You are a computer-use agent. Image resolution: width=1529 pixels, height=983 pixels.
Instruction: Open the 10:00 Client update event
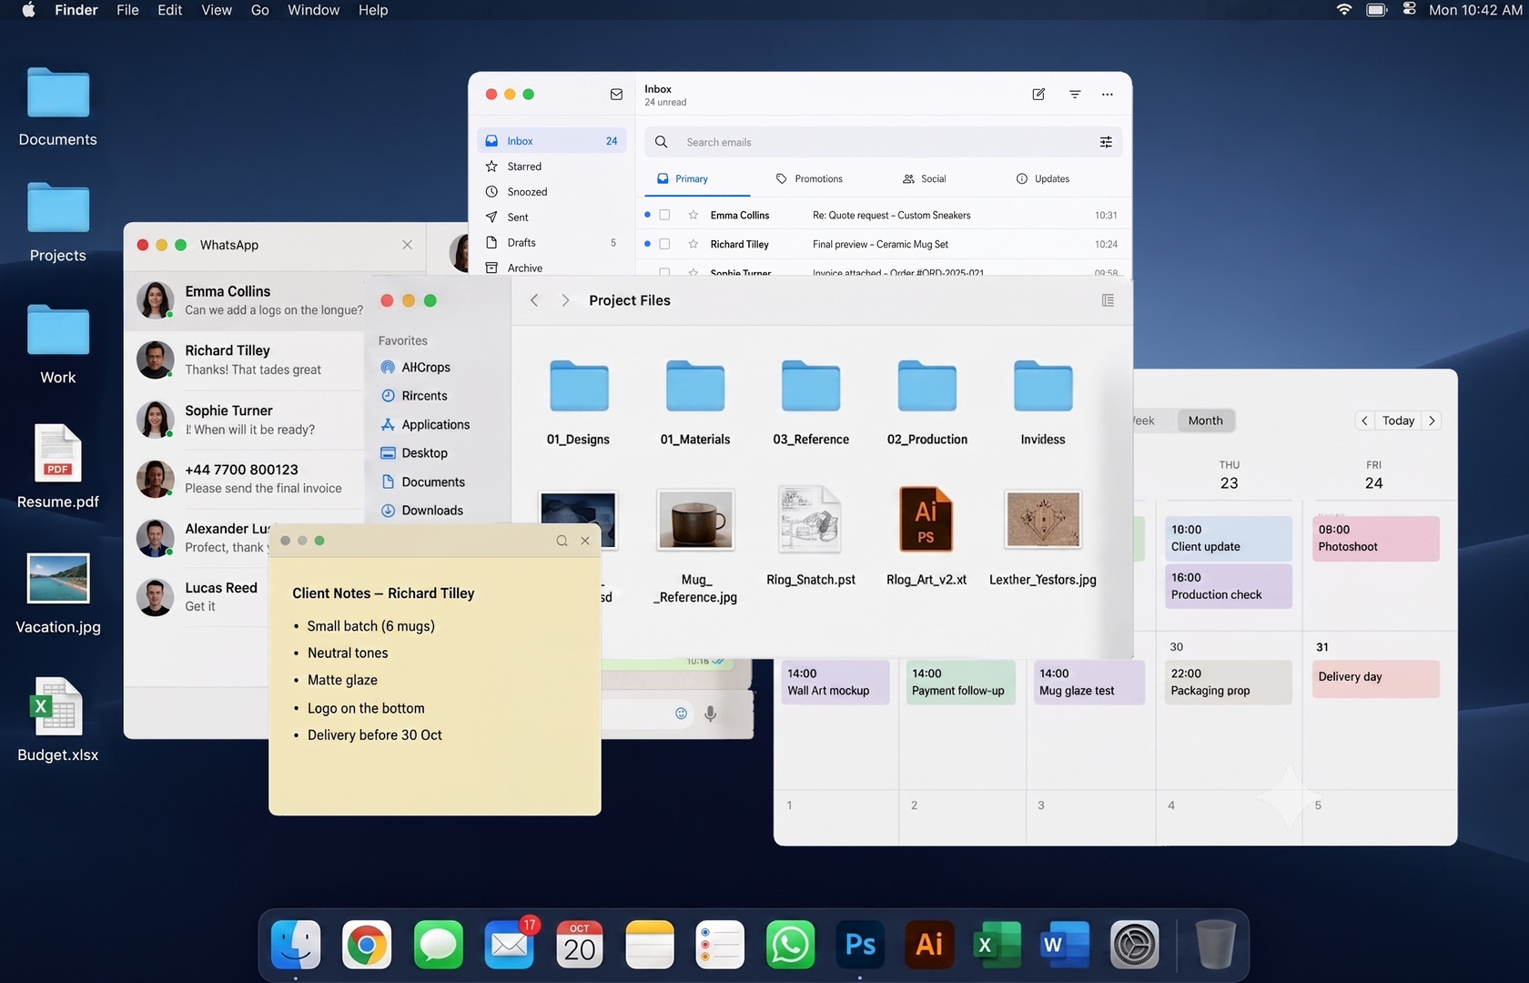click(1229, 538)
